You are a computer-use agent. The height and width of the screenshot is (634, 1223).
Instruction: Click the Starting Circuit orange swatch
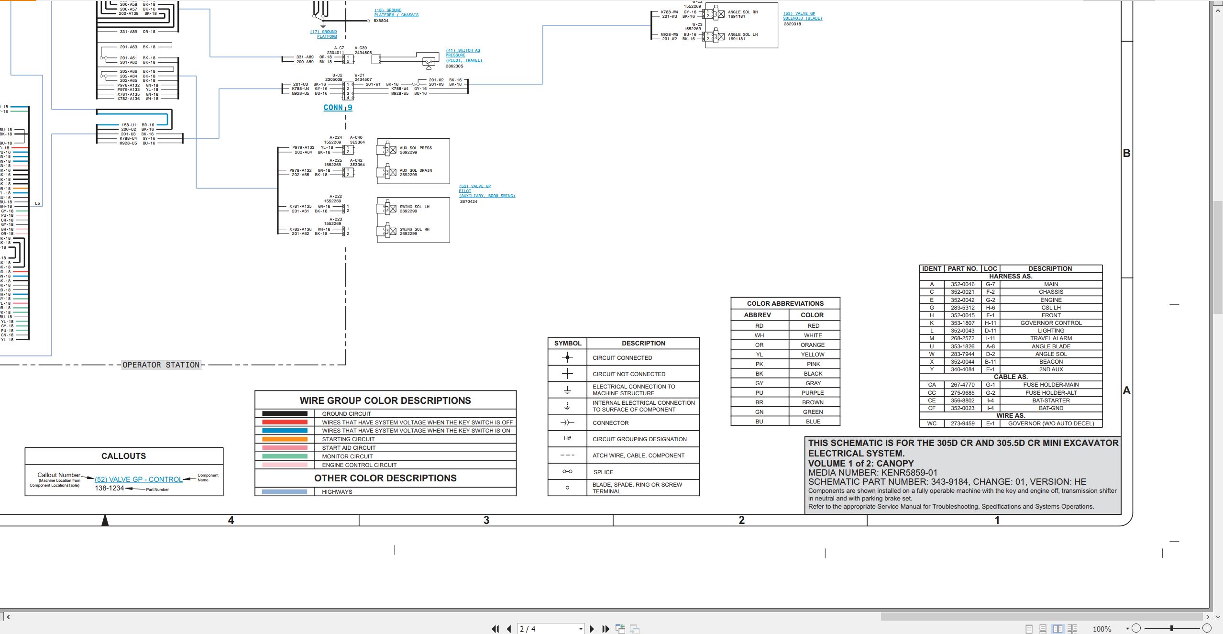285,439
